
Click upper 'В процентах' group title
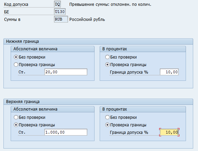pos(115,109)
